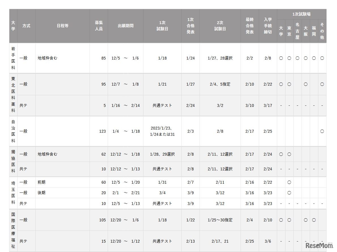Screen dimensions: 337x252
Task: Click the 前期 schedule cell for 埼玉医科
Action: click(x=41, y=182)
